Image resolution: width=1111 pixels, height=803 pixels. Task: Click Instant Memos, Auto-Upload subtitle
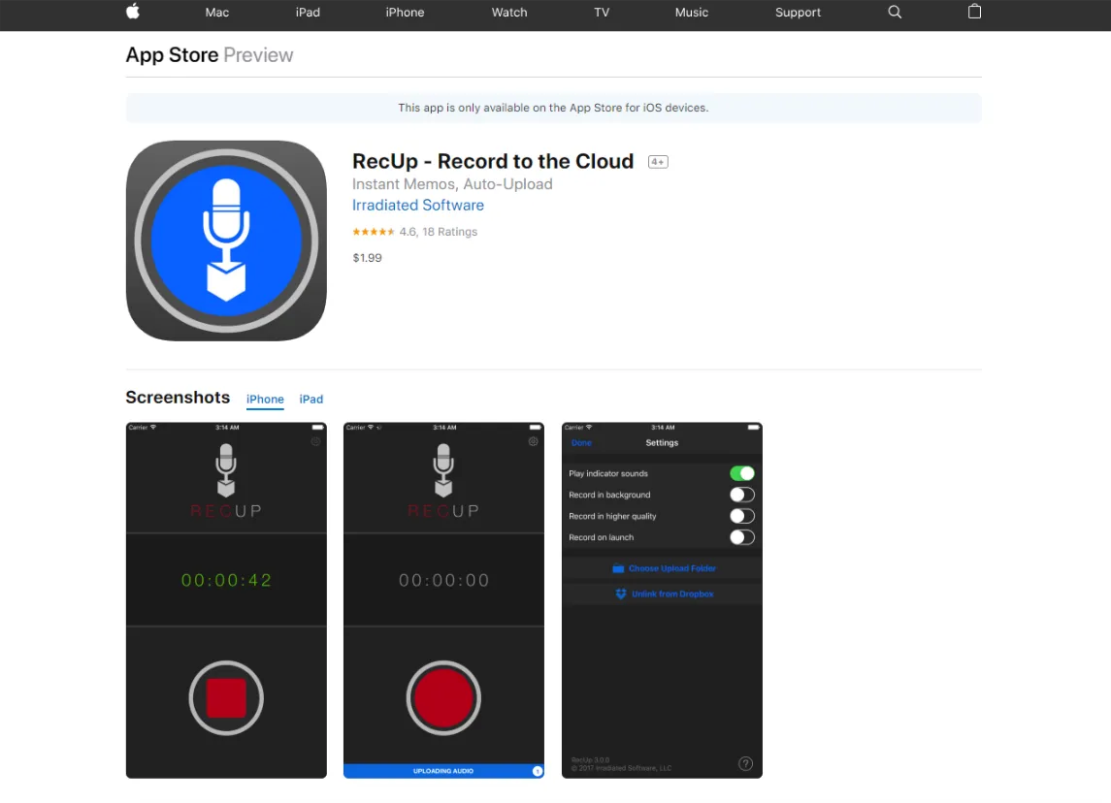[x=452, y=184]
